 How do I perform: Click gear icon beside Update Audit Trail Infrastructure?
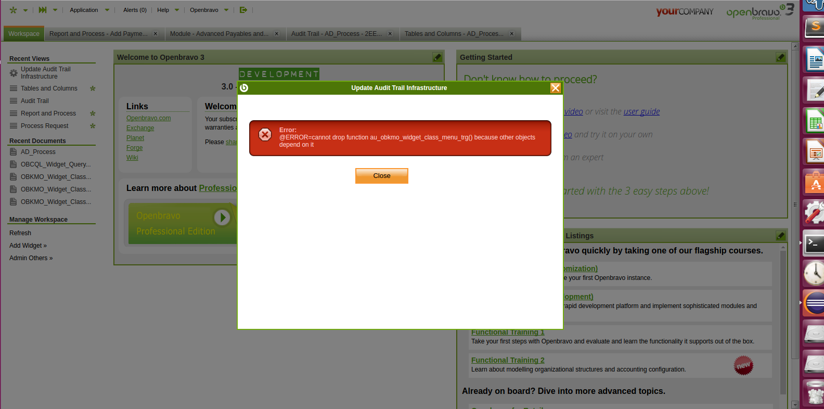pos(14,73)
